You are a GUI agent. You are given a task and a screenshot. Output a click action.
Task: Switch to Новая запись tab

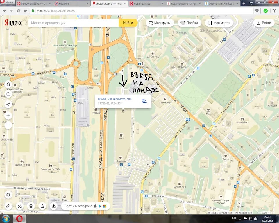tap(146, 3)
